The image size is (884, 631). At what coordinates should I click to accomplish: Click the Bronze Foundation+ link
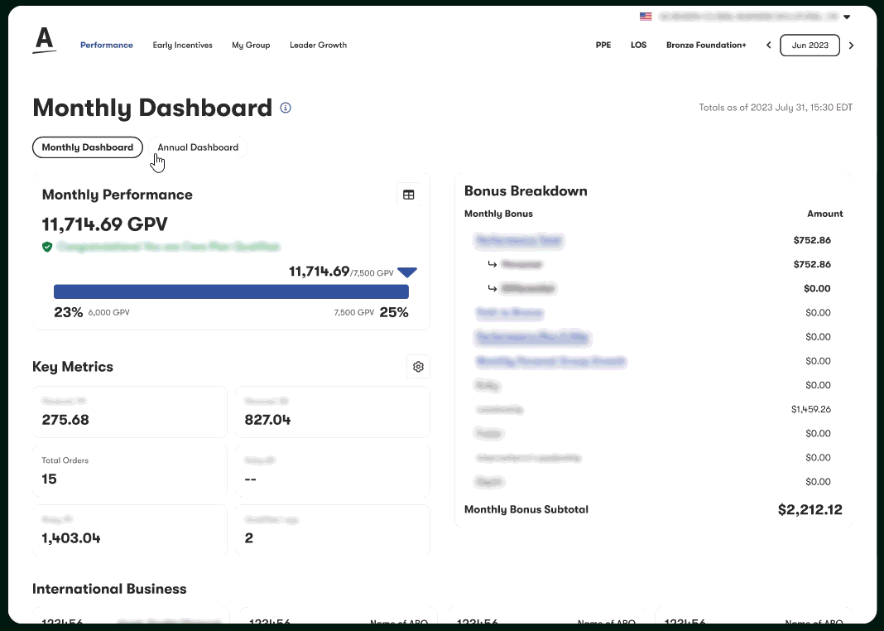click(706, 46)
